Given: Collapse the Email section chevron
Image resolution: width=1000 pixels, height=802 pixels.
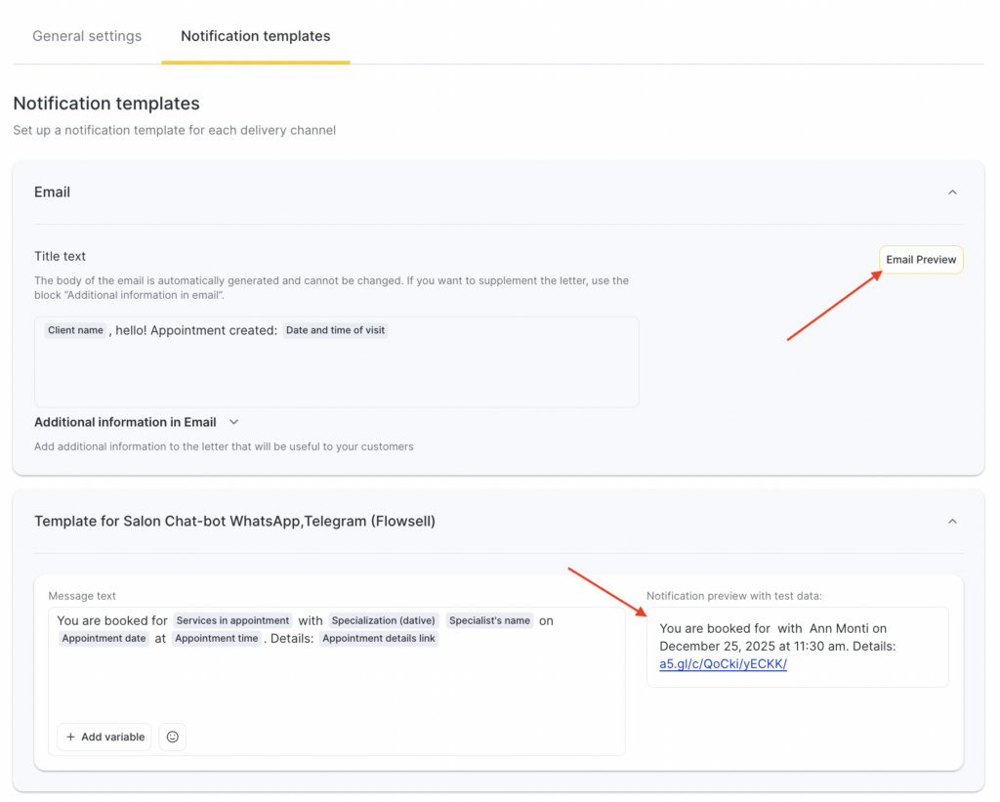Looking at the screenshot, I should [952, 192].
